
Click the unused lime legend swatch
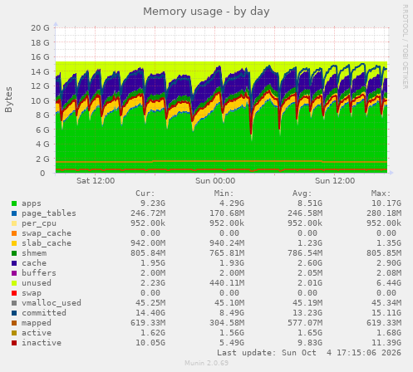[x=14, y=283]
